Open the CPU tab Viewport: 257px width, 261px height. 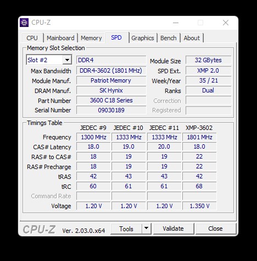pos(32,38)
